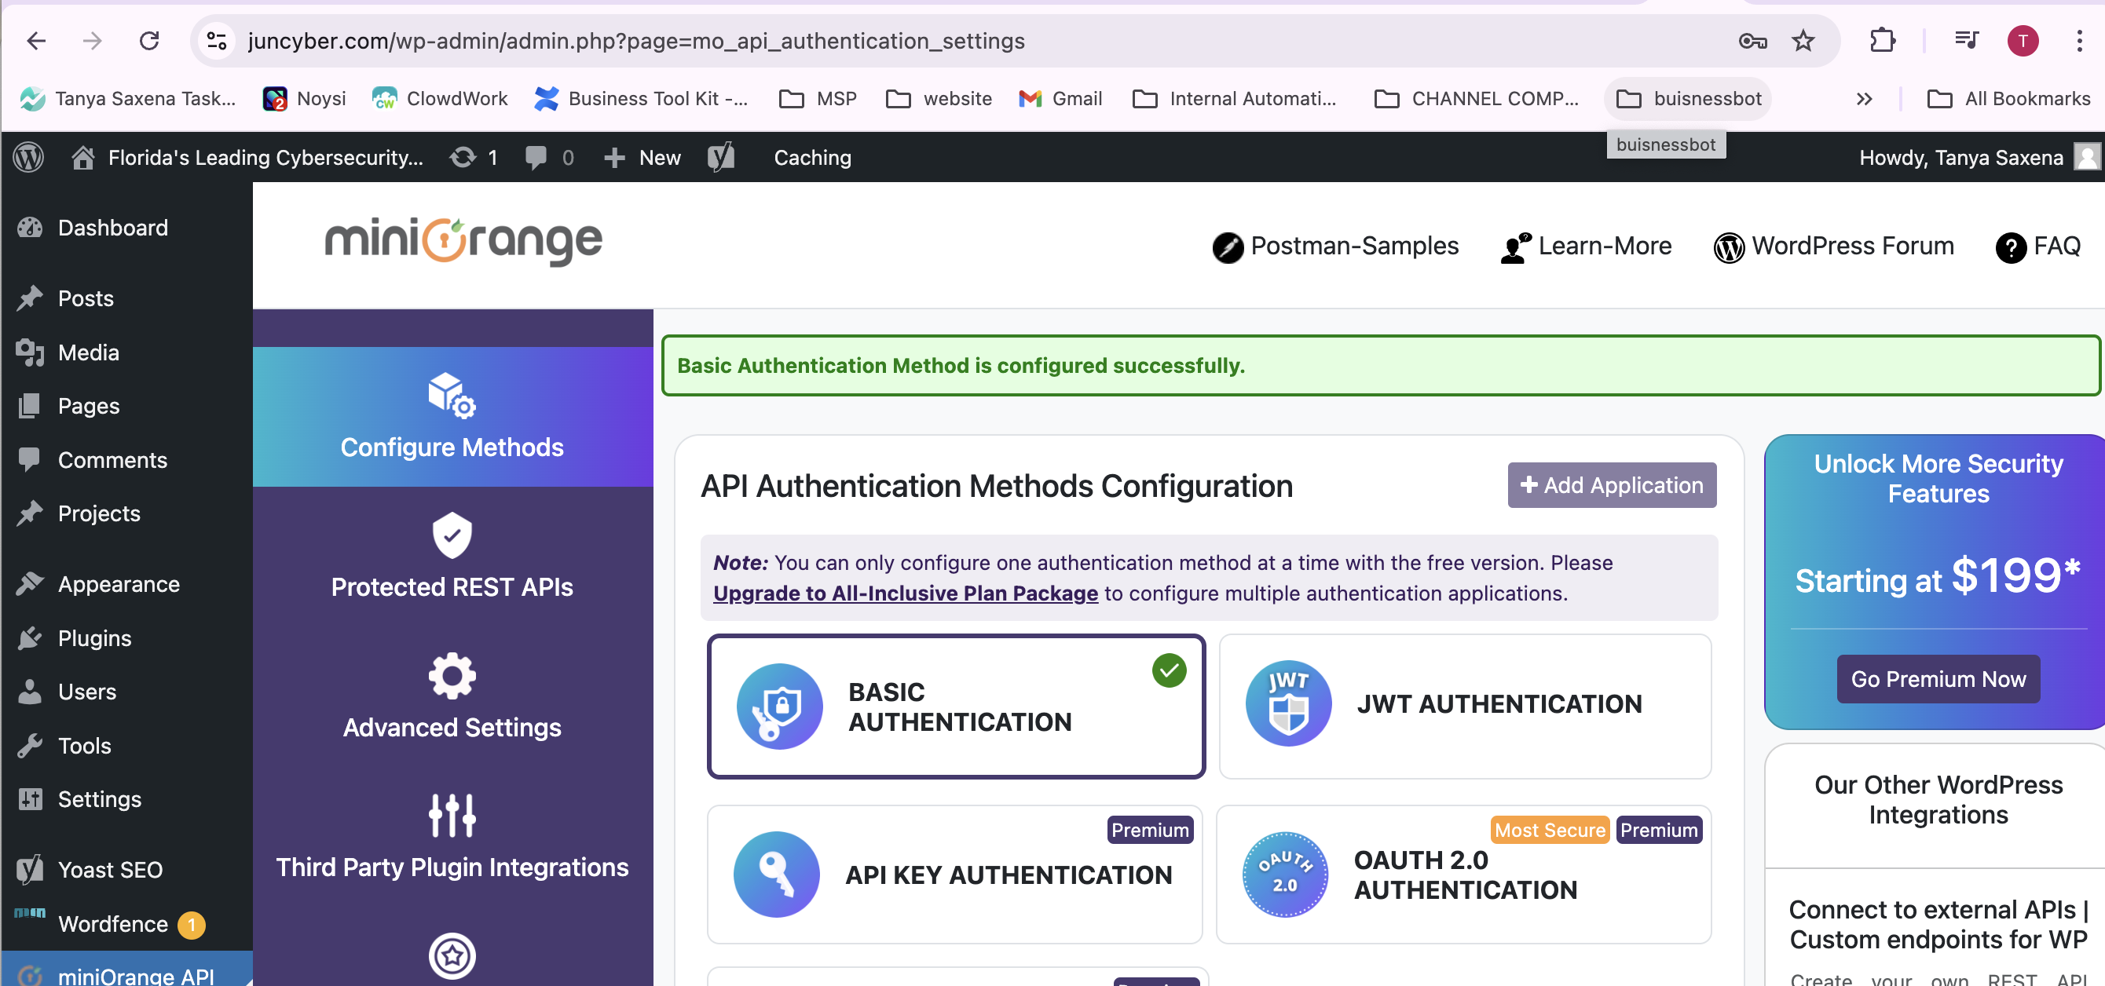Viewport: 2105px width, 986px height.
Task: Open MSP bookmark folder
Action: 817,99
